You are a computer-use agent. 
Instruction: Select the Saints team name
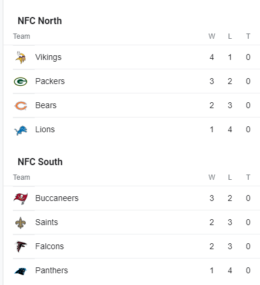46,222
